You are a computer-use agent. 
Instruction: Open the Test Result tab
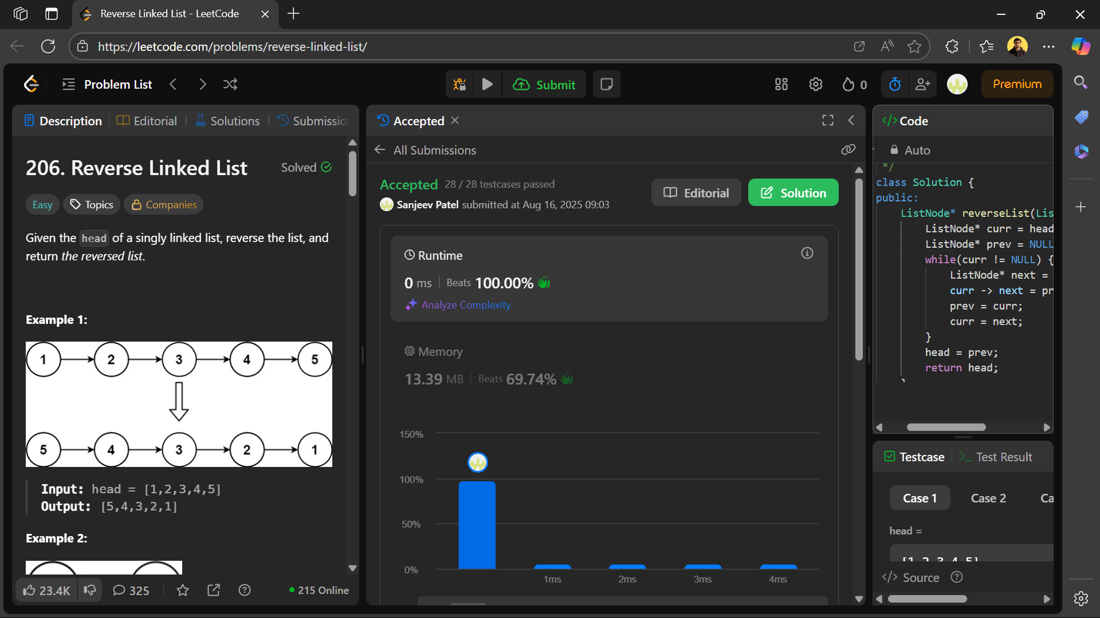click(996, 457)
